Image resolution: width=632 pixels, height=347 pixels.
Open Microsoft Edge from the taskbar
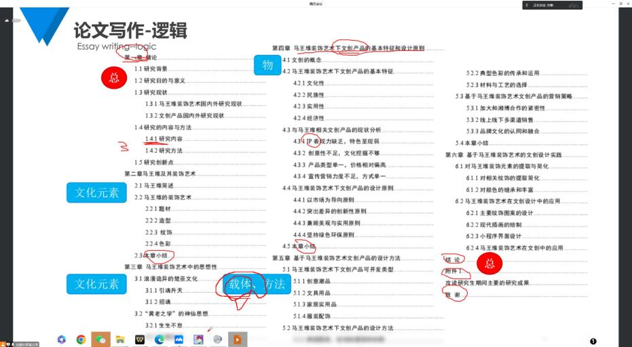click(160, 339)
